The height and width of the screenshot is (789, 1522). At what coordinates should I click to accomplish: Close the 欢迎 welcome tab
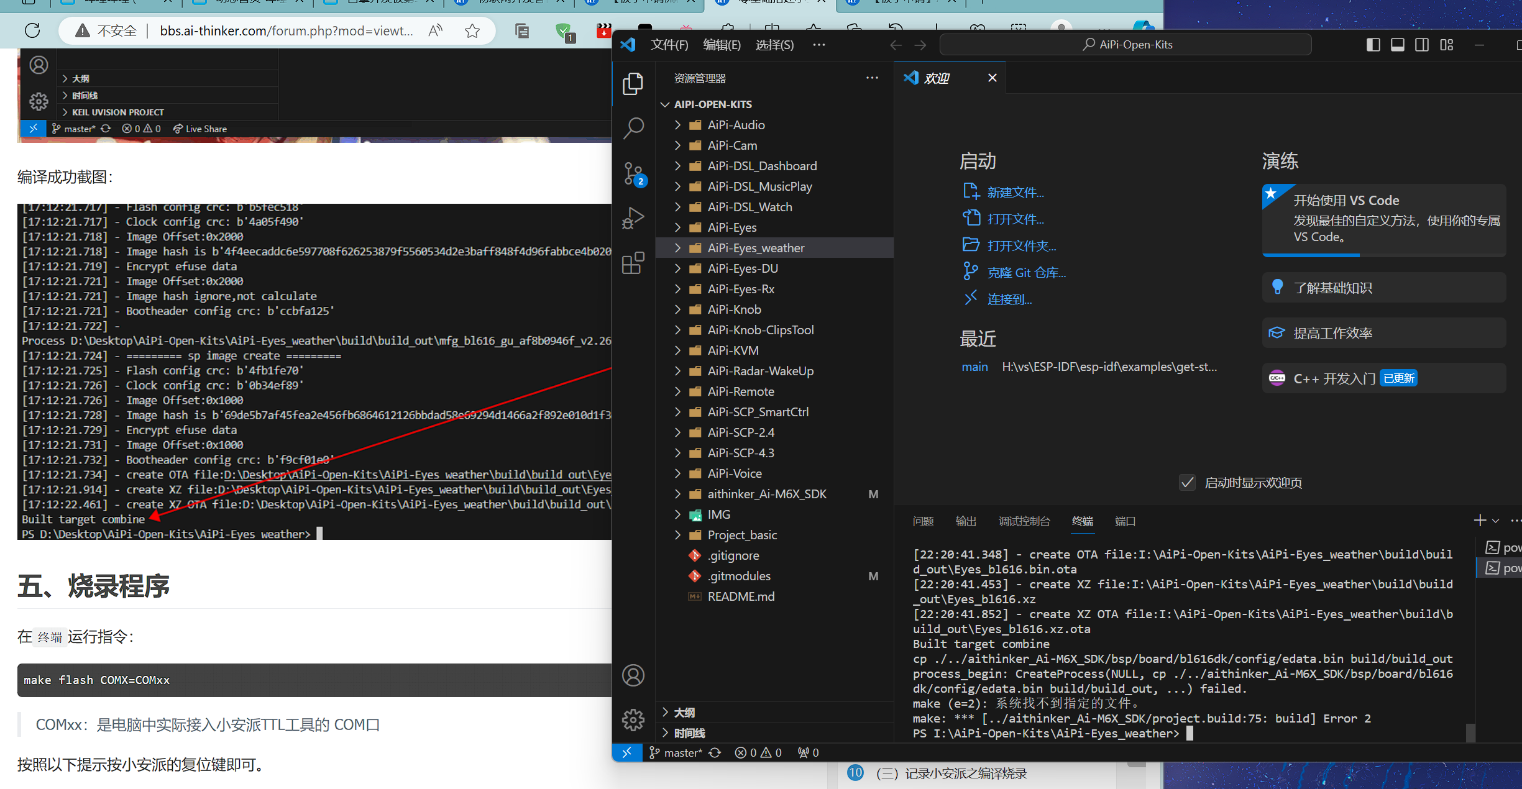tap(992, 78)
